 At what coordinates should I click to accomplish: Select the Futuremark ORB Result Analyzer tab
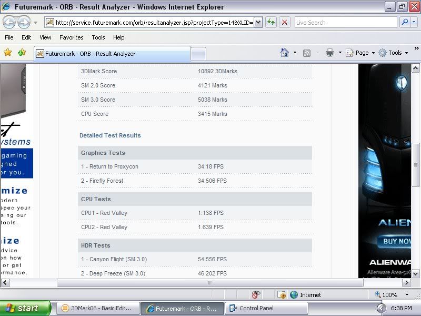click(112, 54)
